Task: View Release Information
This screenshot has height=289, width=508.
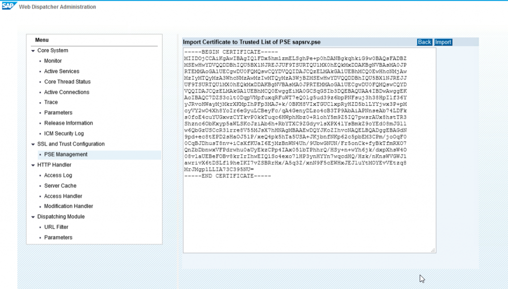Action: tap(68, 123)
